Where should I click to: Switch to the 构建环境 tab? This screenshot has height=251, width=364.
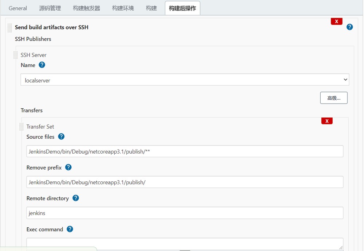123,8
